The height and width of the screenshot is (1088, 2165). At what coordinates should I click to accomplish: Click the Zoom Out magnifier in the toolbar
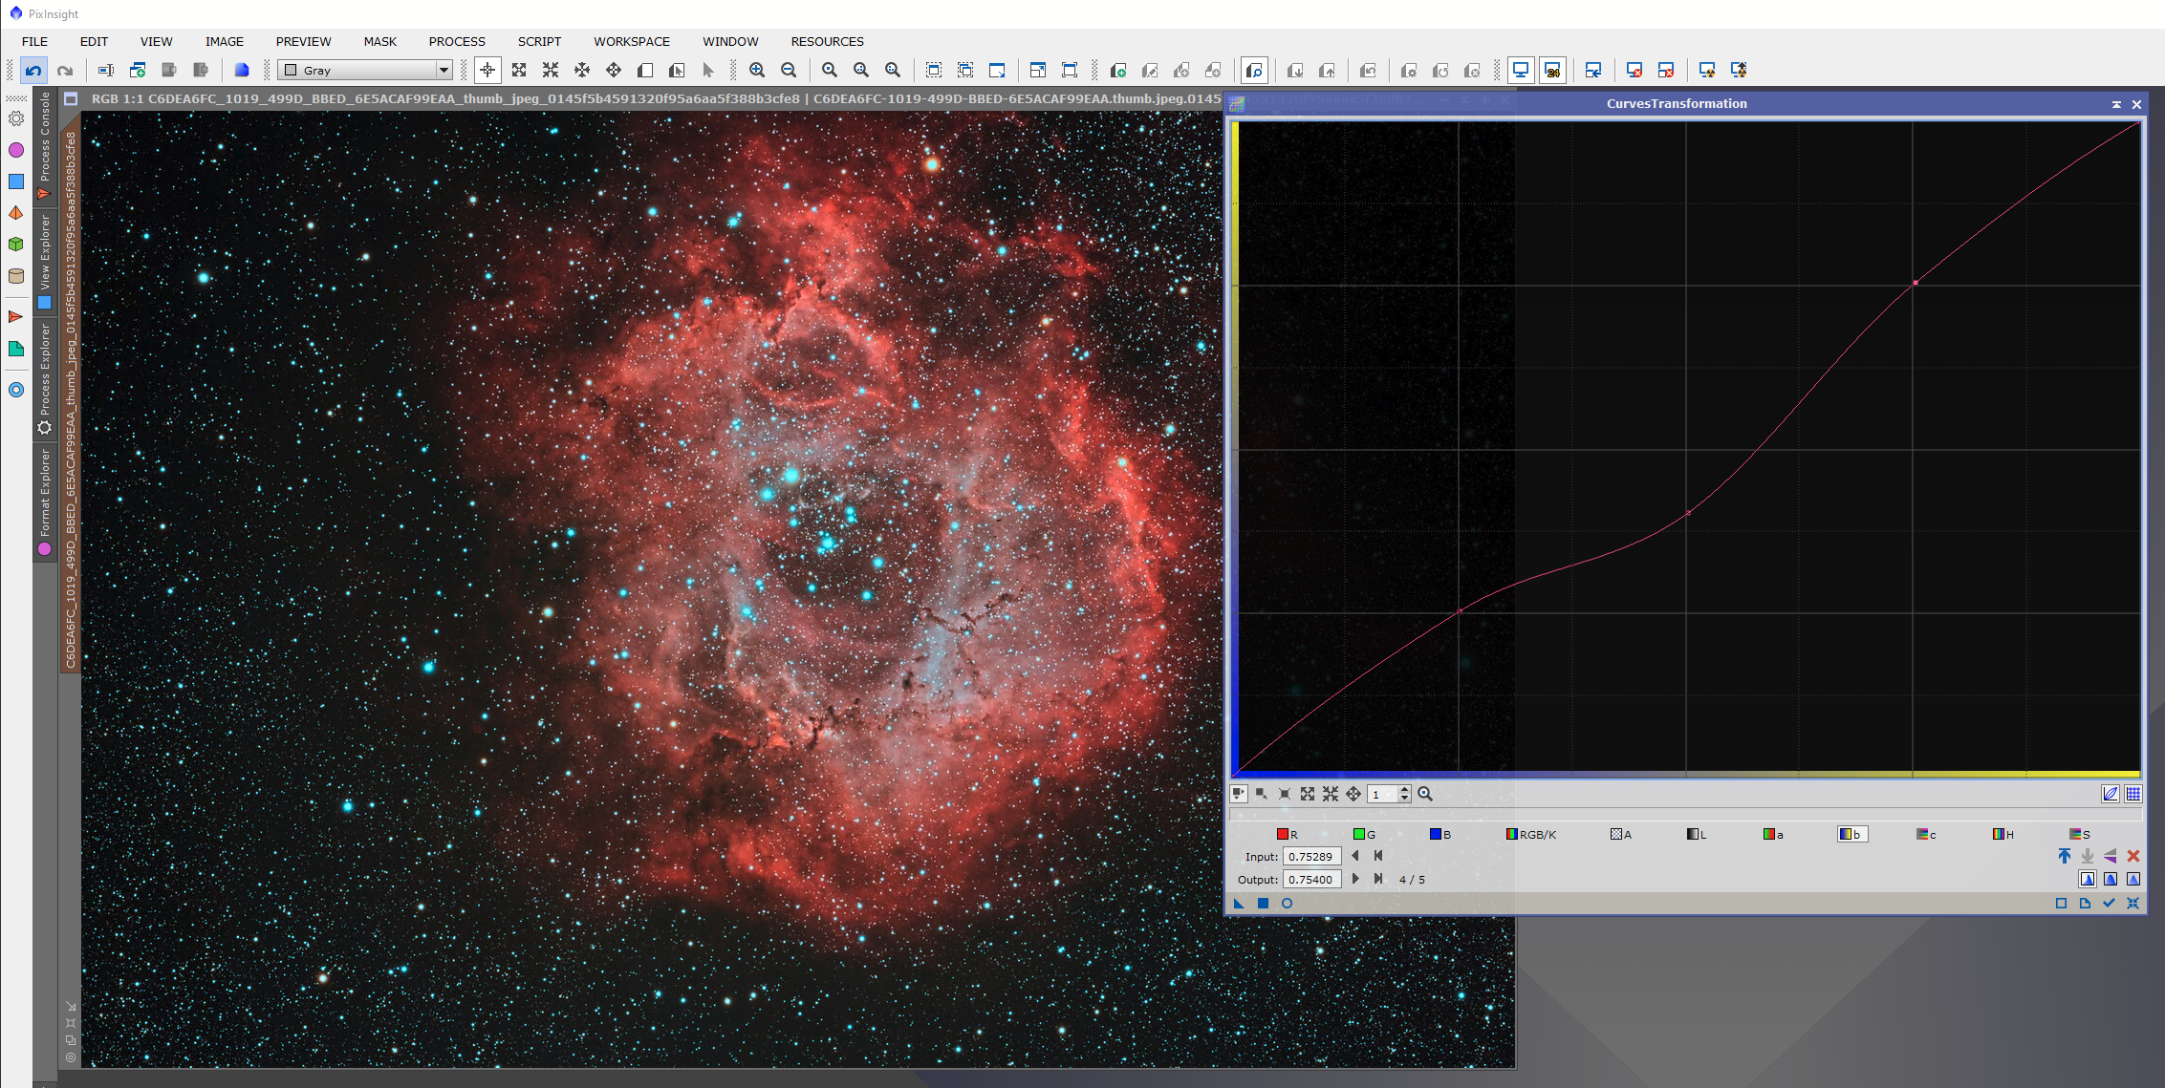coord(789,70)
